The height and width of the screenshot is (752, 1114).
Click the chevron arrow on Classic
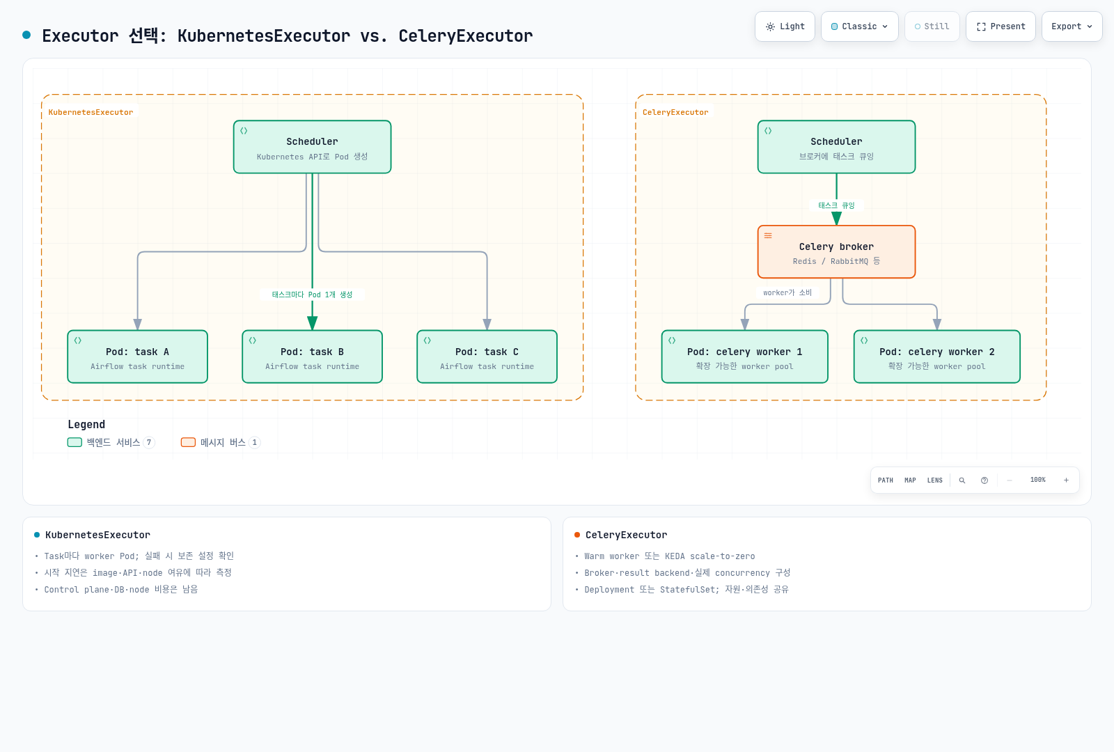(x=885, y=26)
